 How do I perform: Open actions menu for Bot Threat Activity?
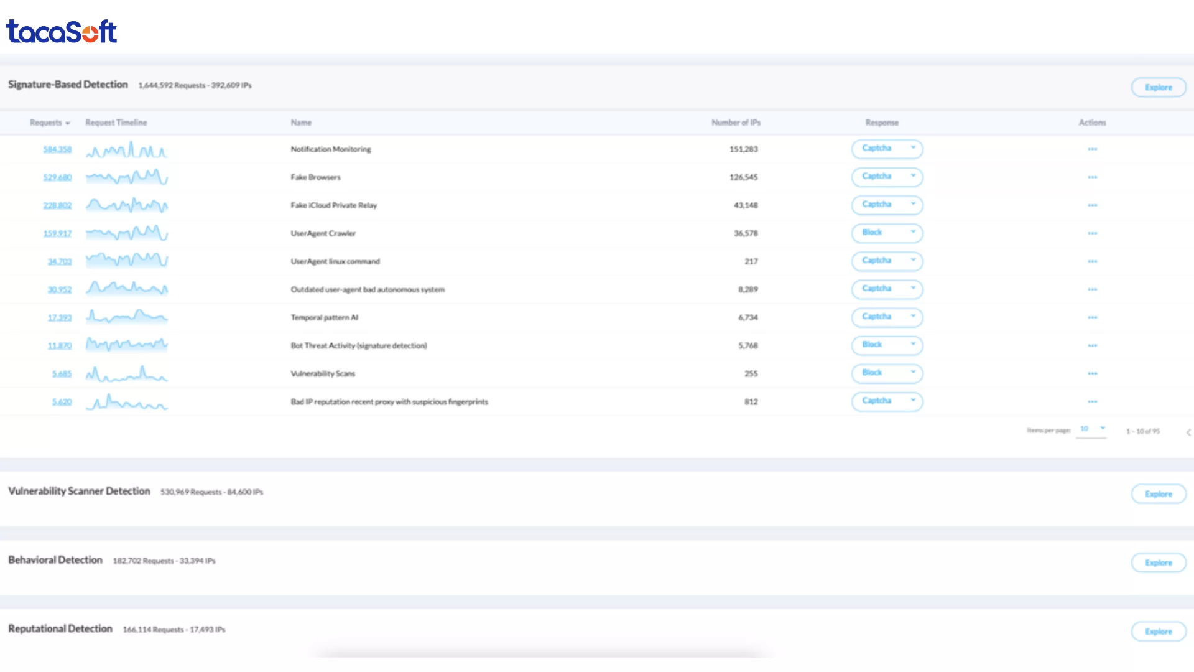[x=1093, y=345]
